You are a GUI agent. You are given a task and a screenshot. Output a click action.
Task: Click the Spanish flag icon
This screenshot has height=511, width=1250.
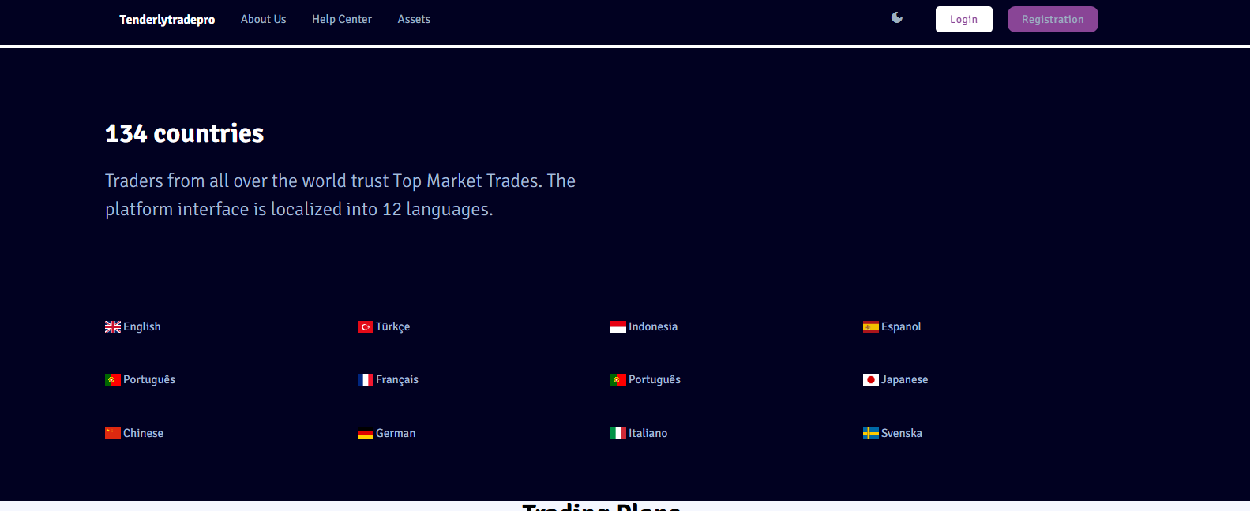coord(871,327)
